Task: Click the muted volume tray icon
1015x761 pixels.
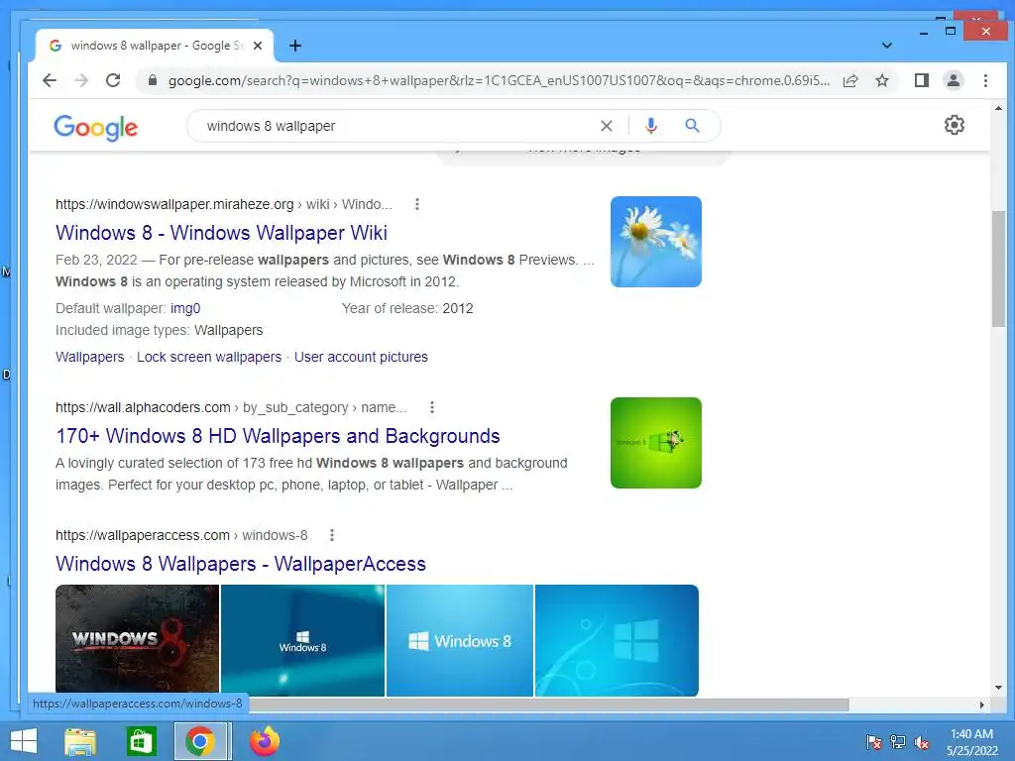Action: [922, 742]
